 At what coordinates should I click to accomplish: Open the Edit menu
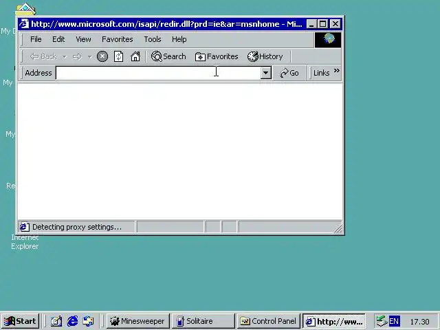(x=58, y=40)
